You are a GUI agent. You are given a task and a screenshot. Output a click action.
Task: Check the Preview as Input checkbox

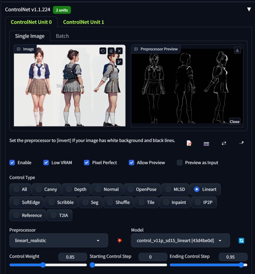coord(179,163)
